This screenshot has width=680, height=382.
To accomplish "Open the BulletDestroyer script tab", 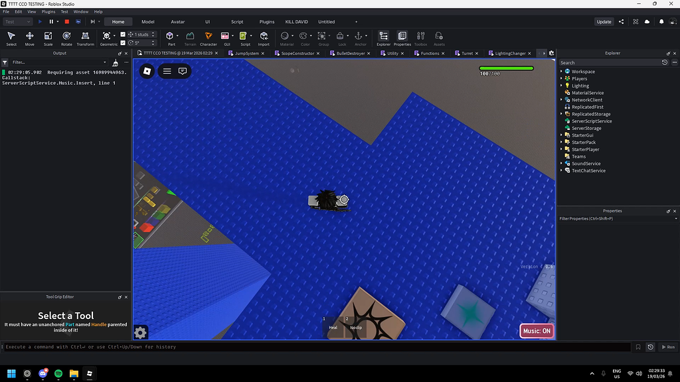I will (x=351, y=53).
